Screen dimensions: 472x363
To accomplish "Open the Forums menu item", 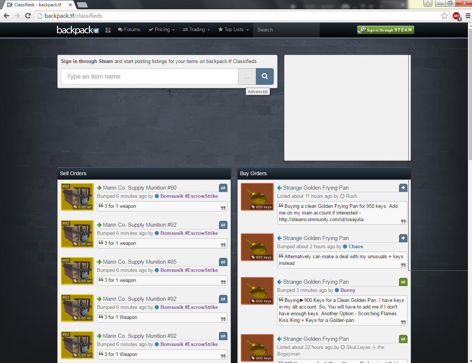I will click(129, 30).
